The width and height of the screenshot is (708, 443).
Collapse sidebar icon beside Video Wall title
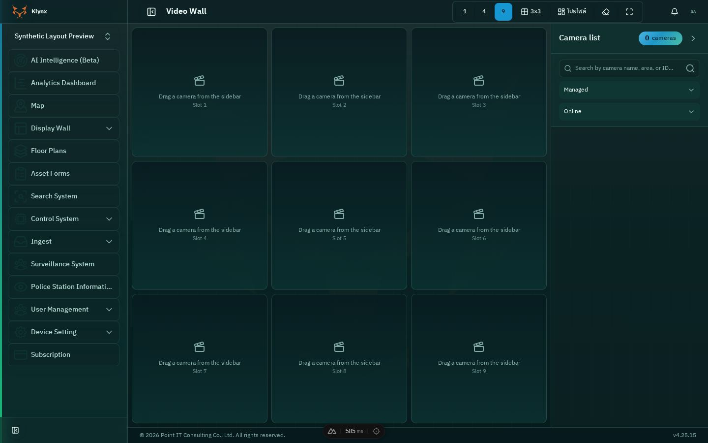click(151, 12)
